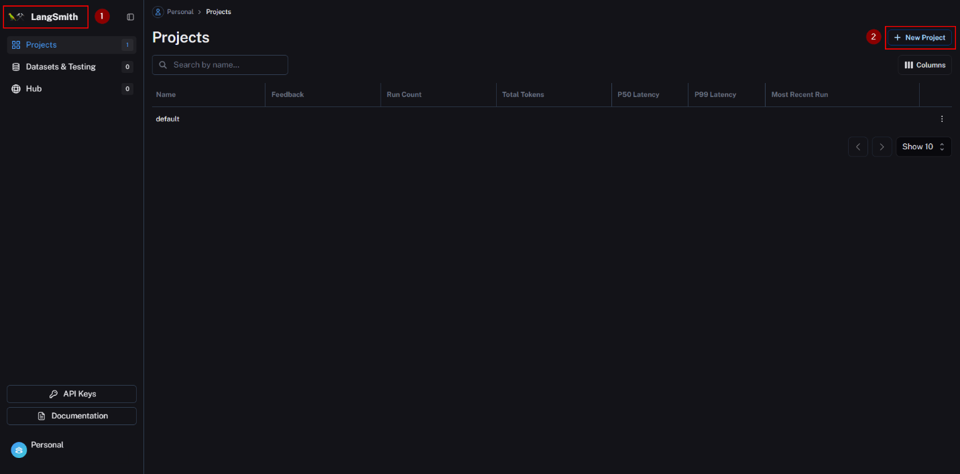Screen dimensions: 960x474
Task: Create a New Project
Action: (x=919, y=37)
